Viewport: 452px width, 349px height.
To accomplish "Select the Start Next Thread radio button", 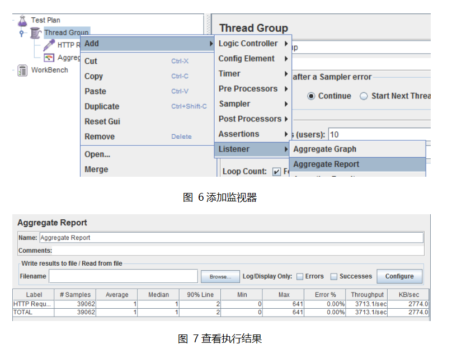I will 364,96.
